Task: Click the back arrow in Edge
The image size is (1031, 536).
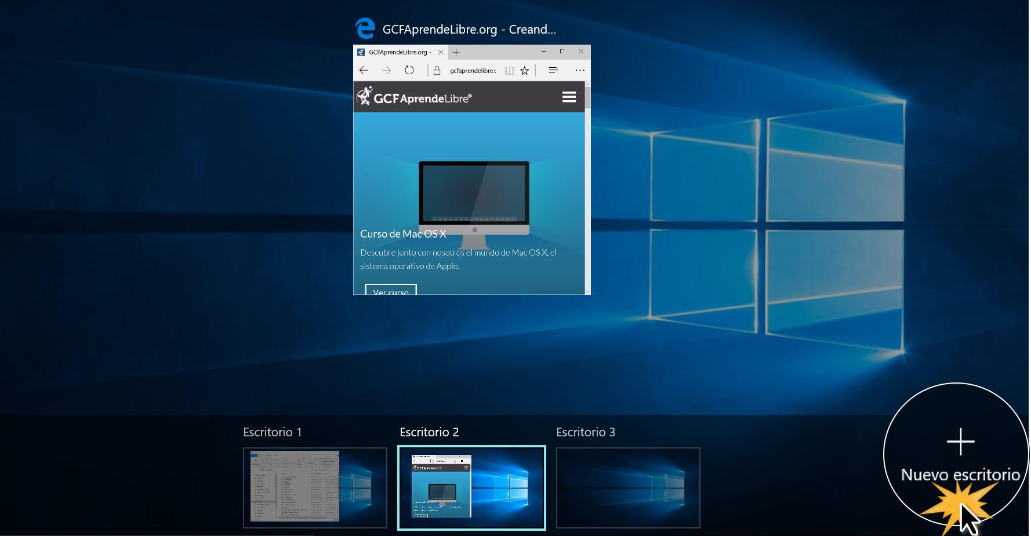Action: pos(364,70)
